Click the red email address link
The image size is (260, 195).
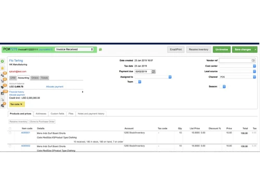(18, 71)
